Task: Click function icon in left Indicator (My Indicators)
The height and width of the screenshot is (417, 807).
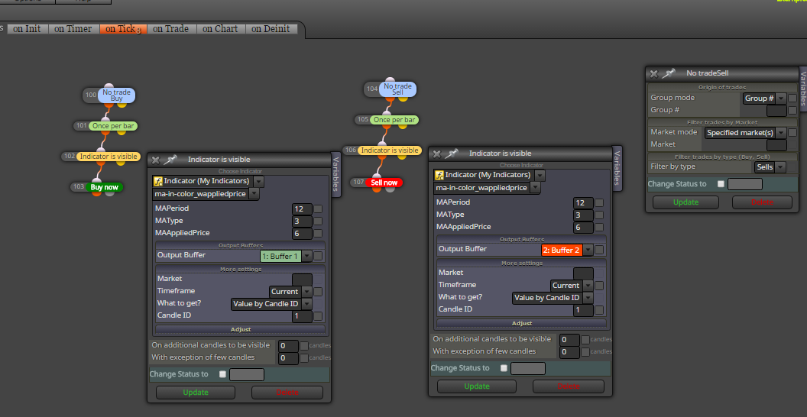Action: pos(158,181)
